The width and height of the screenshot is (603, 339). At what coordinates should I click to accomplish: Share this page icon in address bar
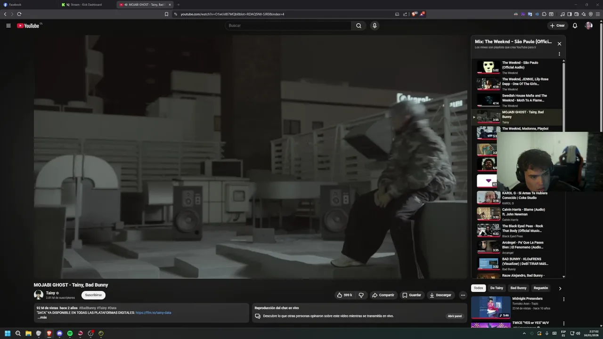(405, 14)
